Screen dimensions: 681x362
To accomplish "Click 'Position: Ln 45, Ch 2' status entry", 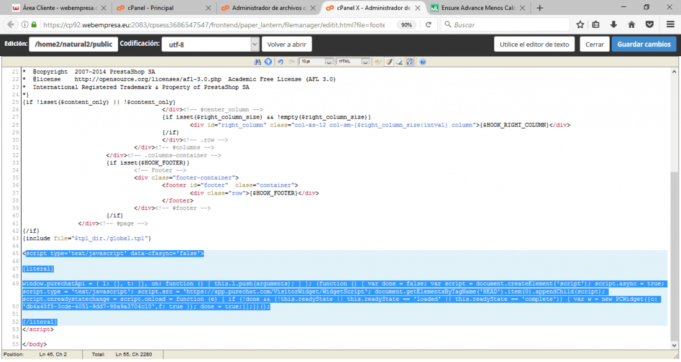I will click(35, 354).
